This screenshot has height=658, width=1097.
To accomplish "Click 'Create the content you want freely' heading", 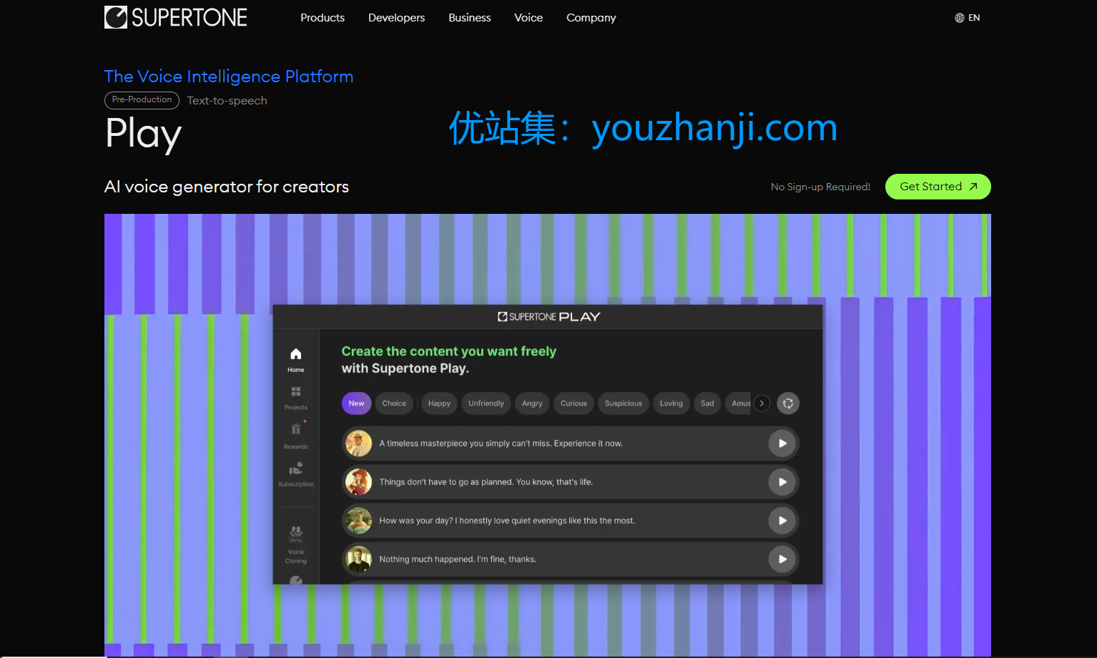I will [449, 351].
